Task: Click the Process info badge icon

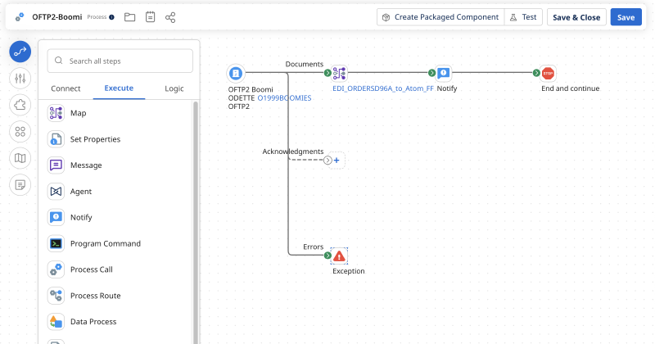Action: 111,17
